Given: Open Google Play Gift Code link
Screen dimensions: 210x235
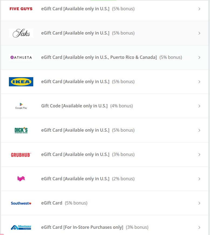Looking at the screenshot, I should (74, 106).
